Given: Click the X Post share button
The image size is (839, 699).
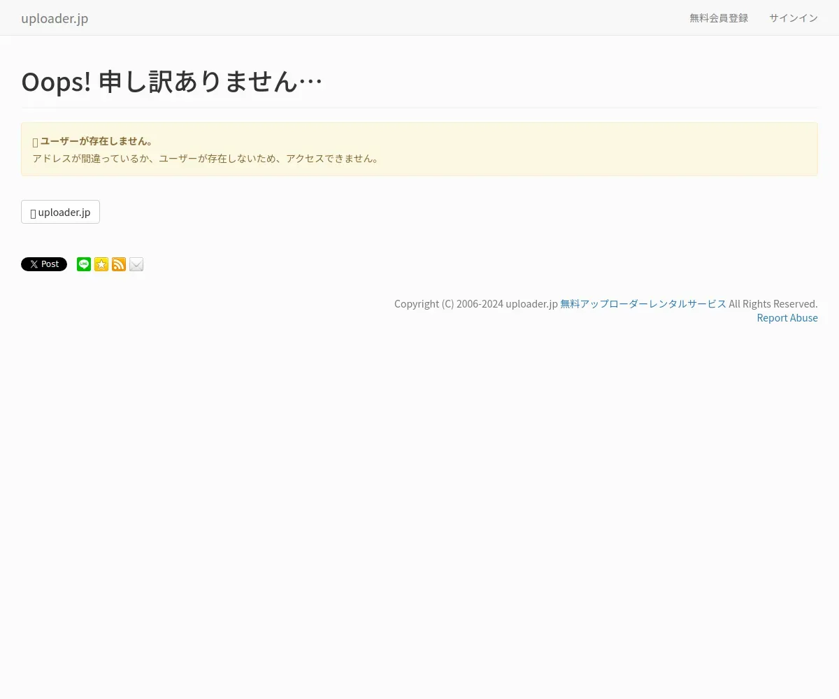Looking at the screenshot, I should point(44,264).
